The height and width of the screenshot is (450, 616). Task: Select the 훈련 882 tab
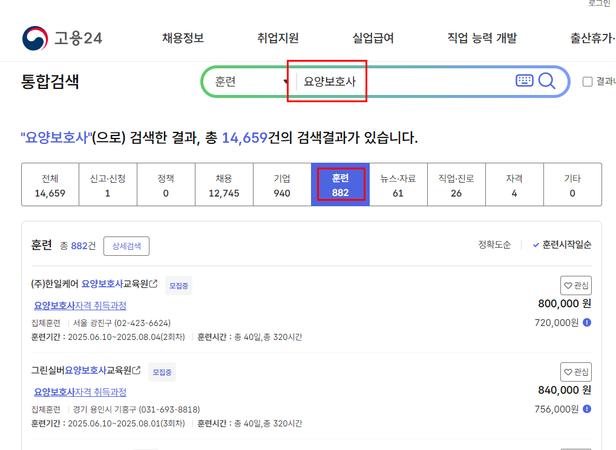point(340,184)
